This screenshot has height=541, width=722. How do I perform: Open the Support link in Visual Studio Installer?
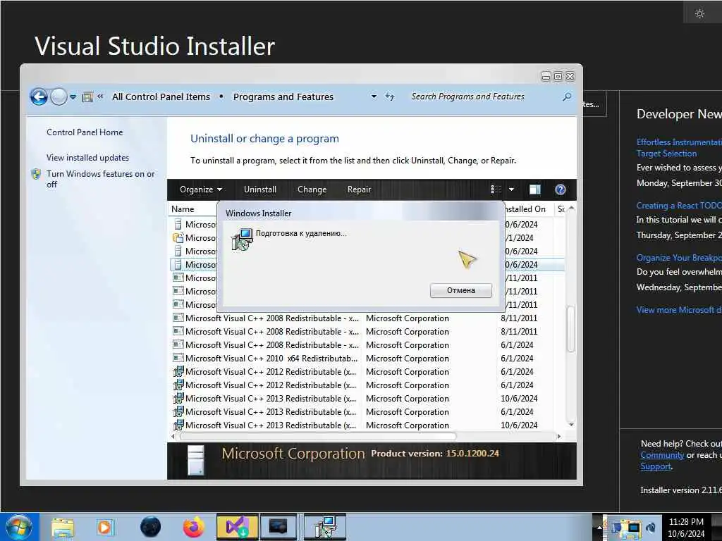click(x=656, y=466)
